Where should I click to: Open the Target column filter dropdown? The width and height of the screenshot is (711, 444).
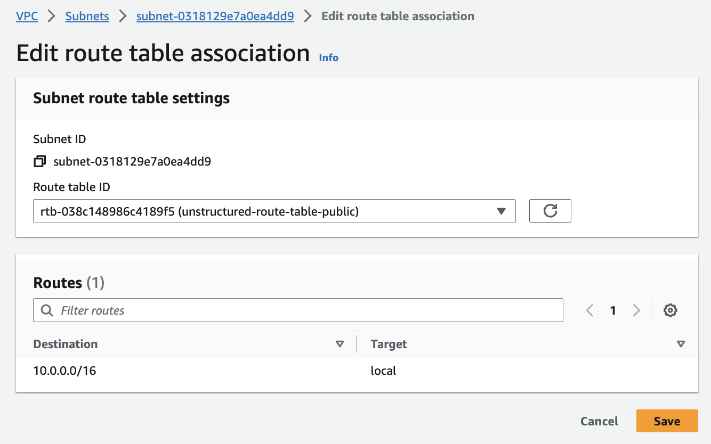point(681,344)
